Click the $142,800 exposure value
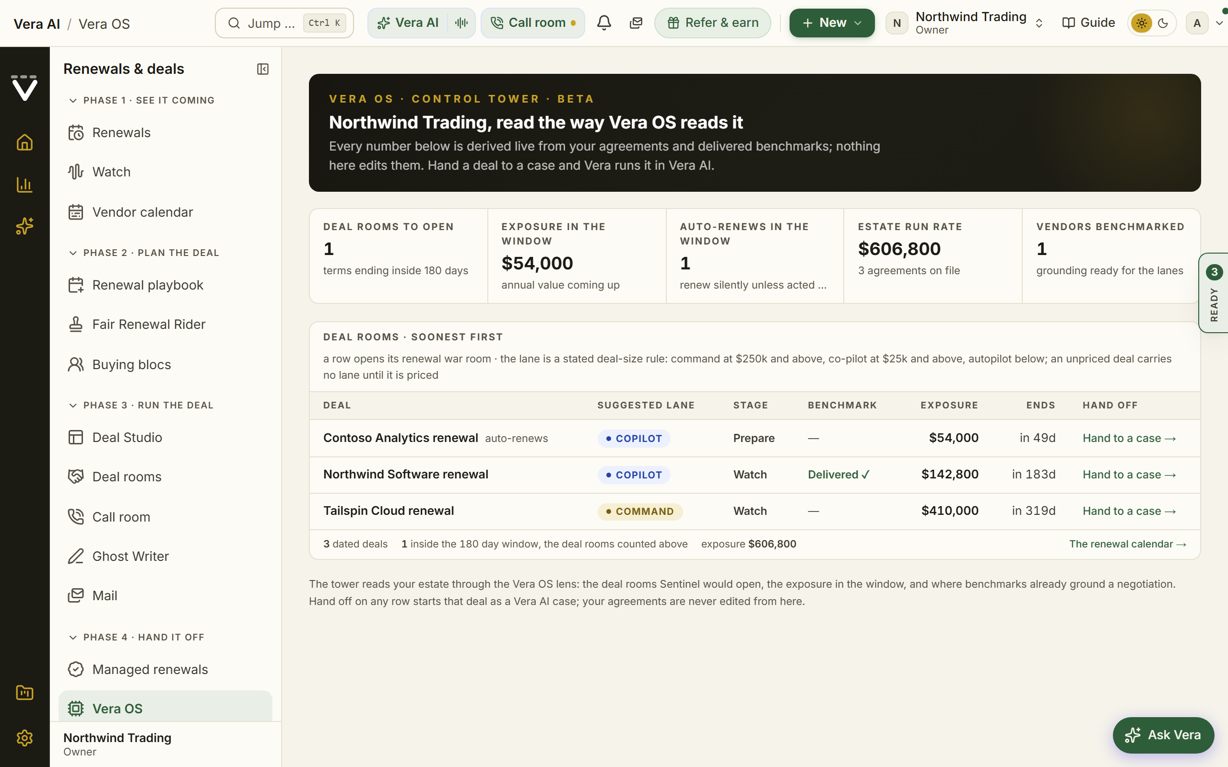The height and width of the screenshot is (767, 1228). pos(950,474)
